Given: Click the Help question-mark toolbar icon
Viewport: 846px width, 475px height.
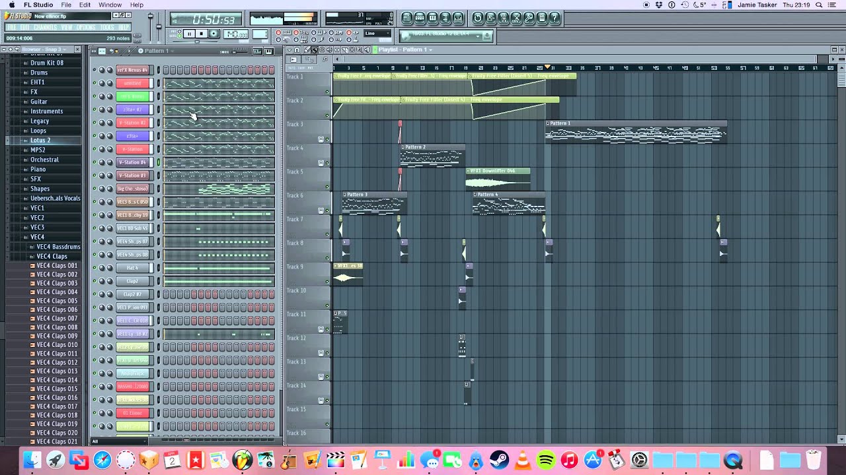Looking at the screenshot, I should coord(555,18).
